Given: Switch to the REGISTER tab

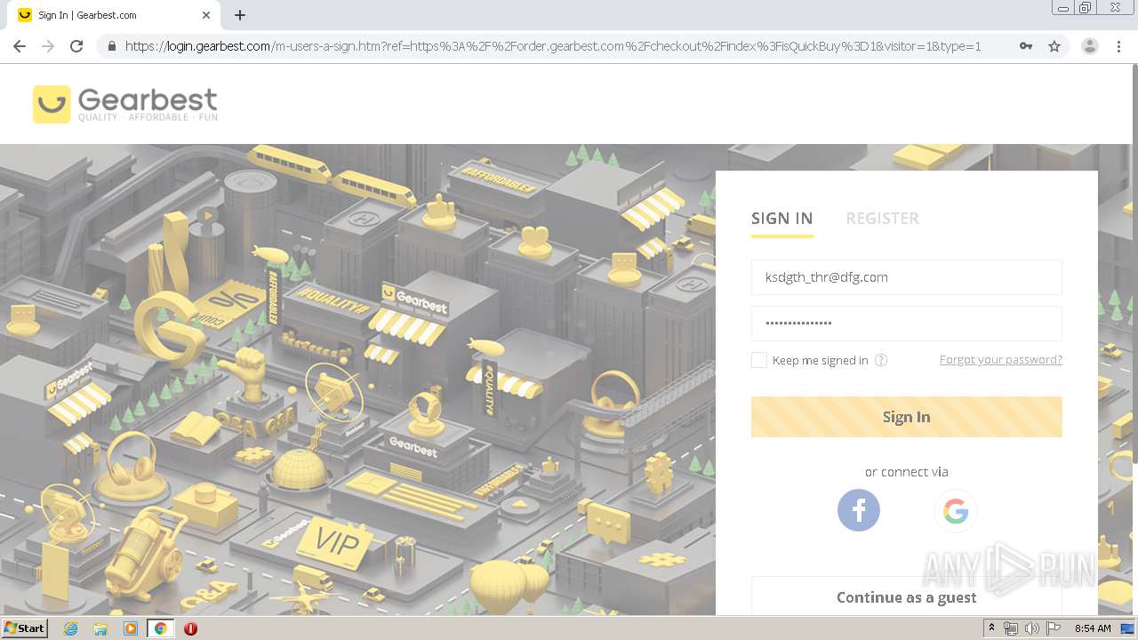Looking at the screenshot, I should [883, 219].
